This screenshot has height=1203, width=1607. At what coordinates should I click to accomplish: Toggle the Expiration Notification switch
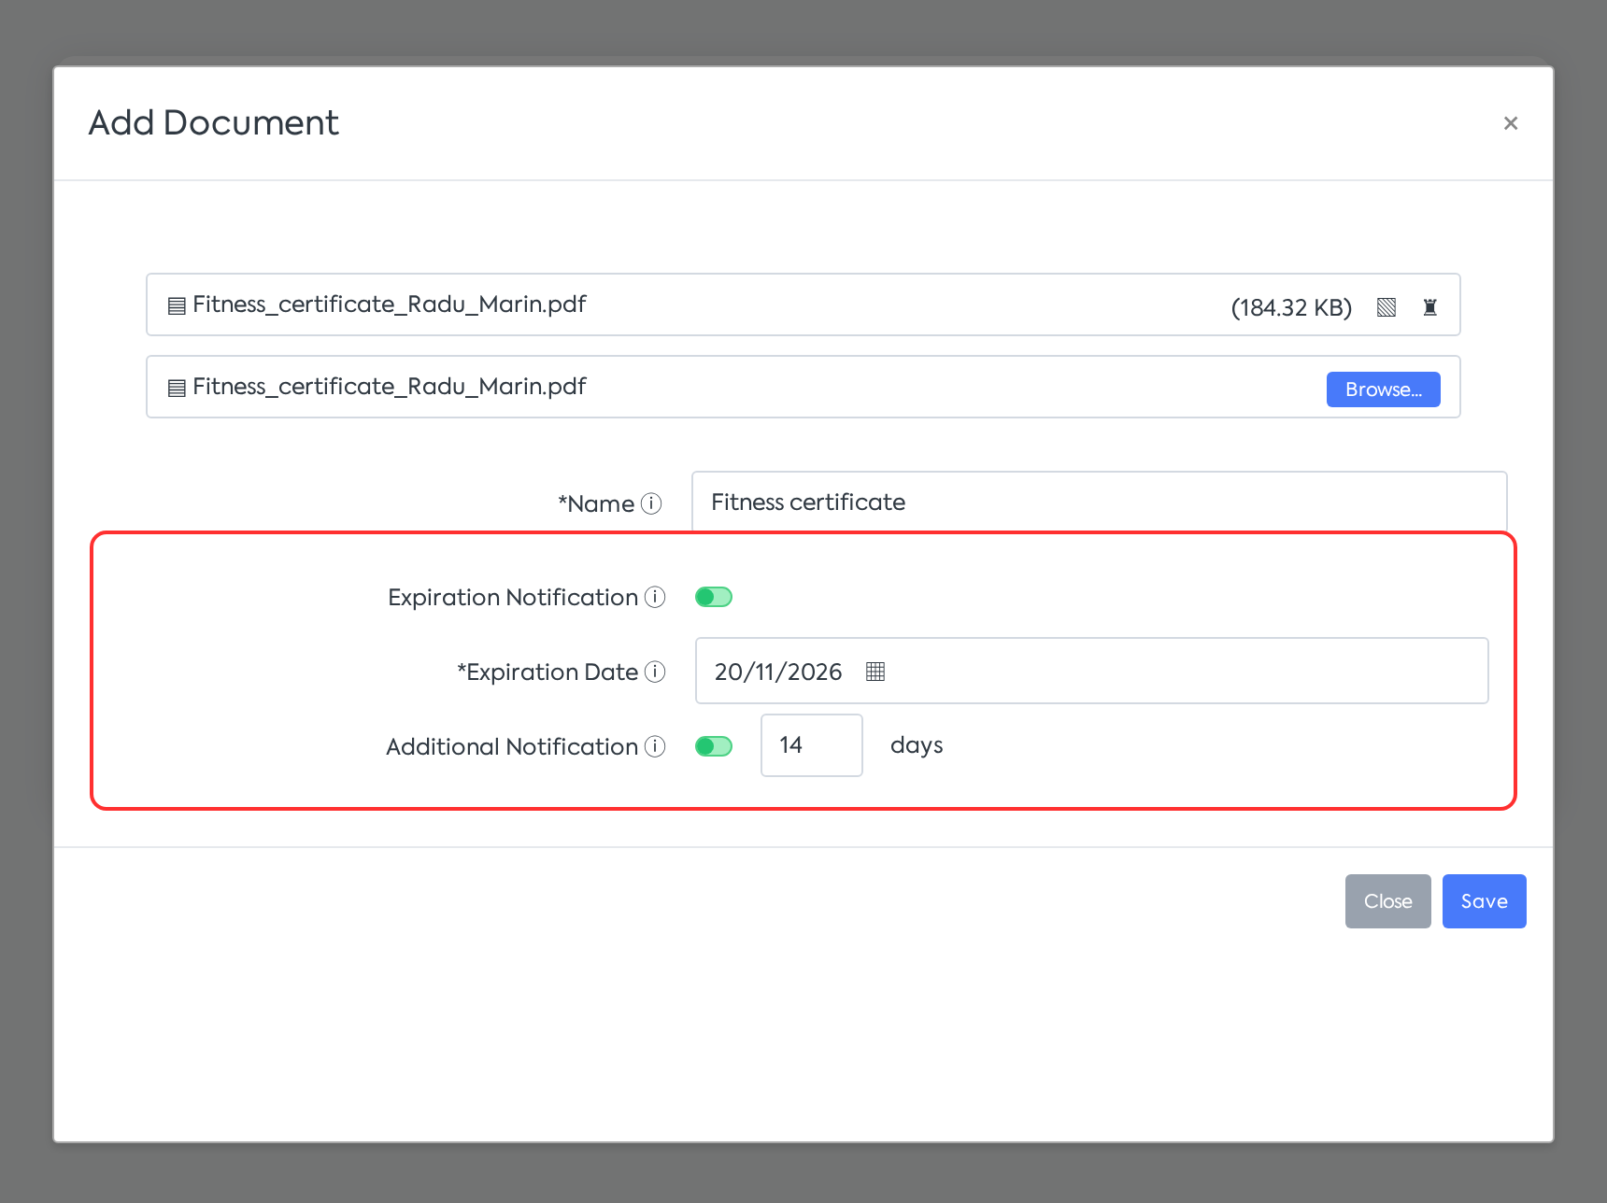pyautogui.click(x=714, y=597)
